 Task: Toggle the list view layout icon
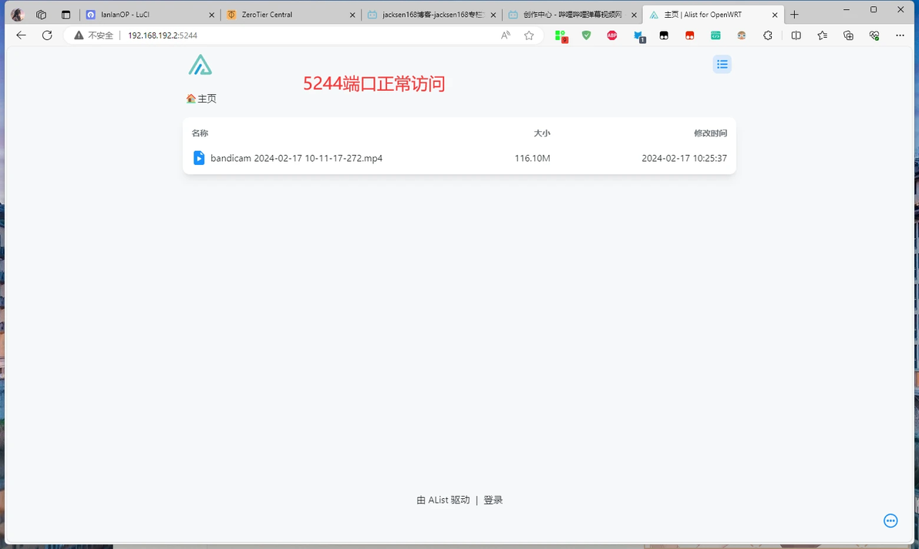coord(722,65)
